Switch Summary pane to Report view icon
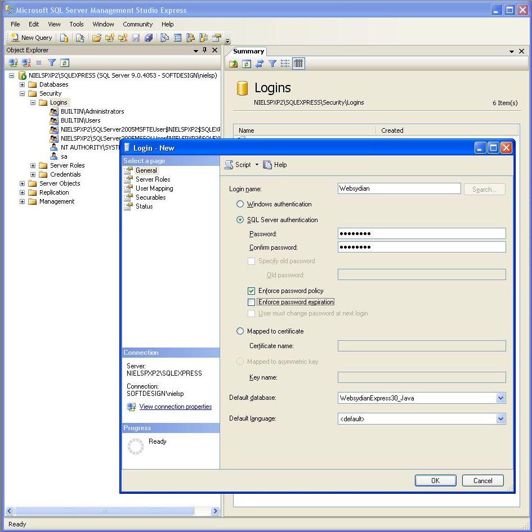532x532 pixels. point(298,64)
